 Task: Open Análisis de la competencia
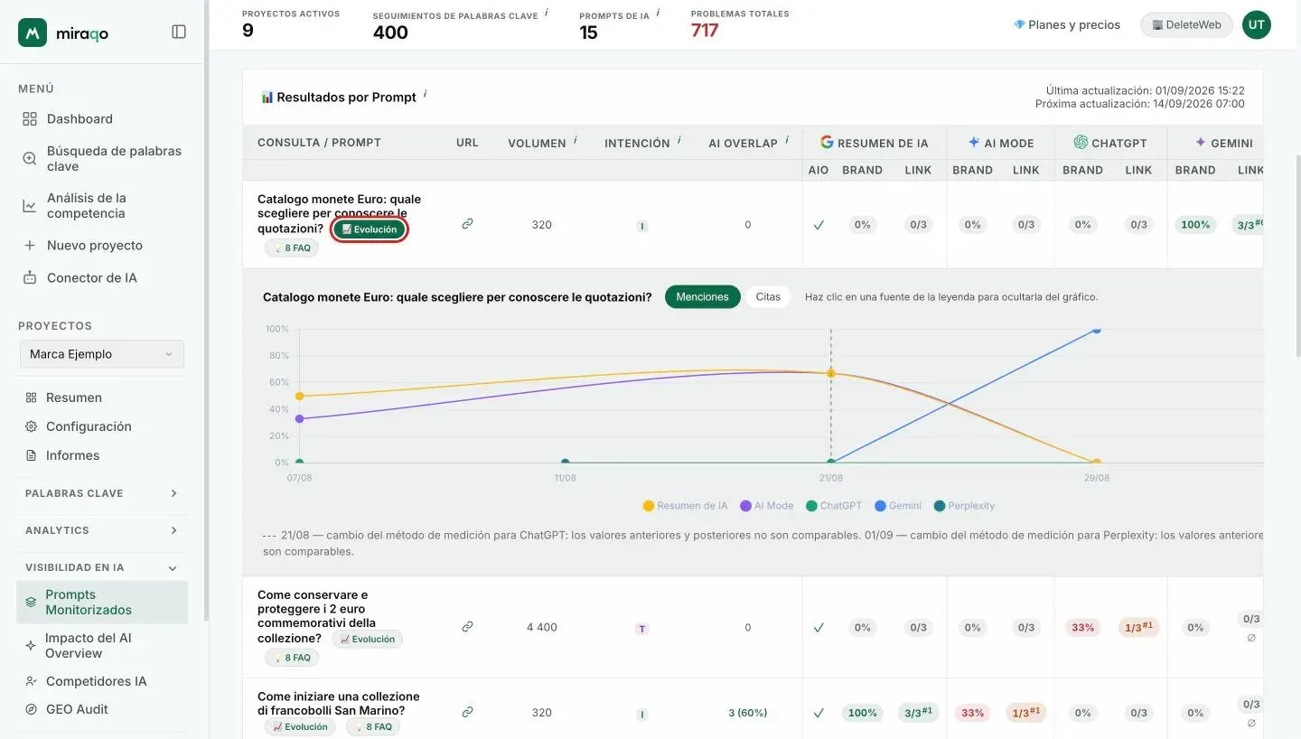point(102,205)
